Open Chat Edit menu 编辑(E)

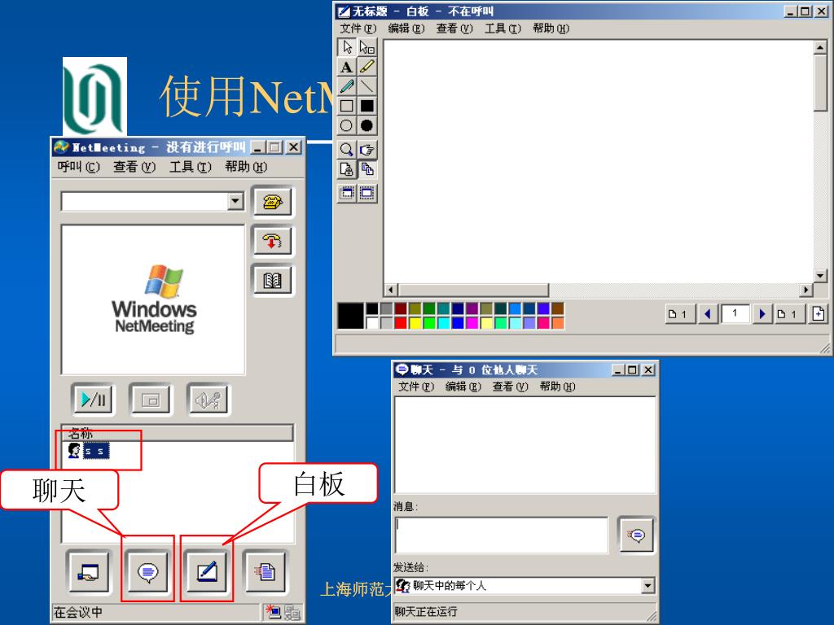(463, 387)
